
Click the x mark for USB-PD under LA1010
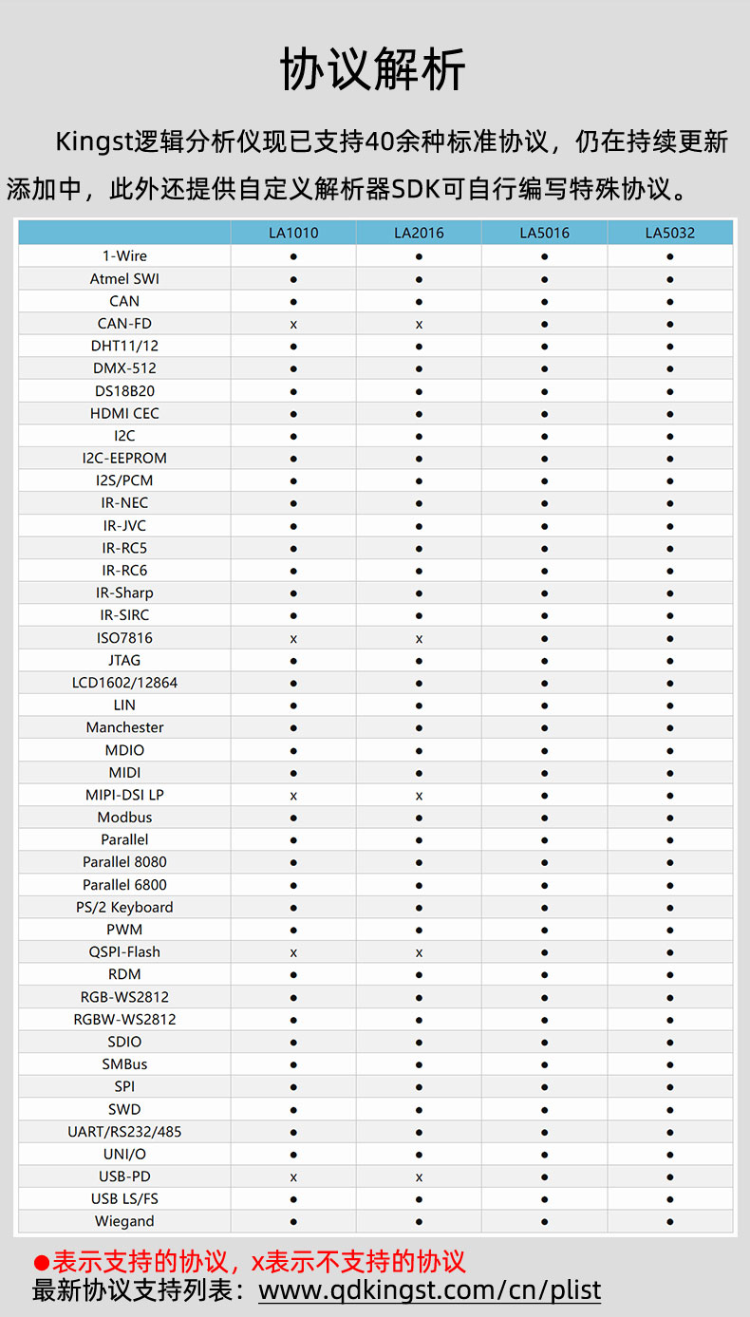(x=293, y=1176)
